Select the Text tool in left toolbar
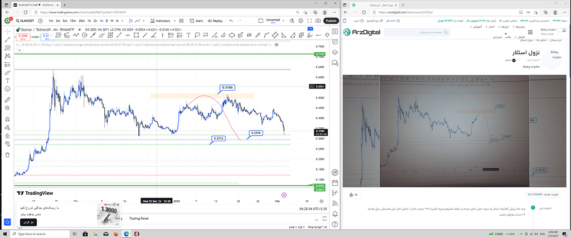The height and width of the screenshot is (238, 571). click(x=7, y=80)
